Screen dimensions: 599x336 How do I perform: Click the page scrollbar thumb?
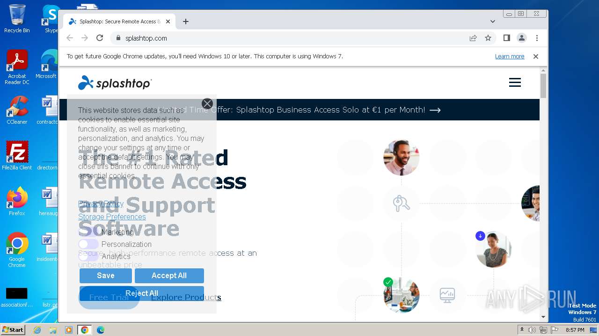pyautogui.click(x=543, y=86)
